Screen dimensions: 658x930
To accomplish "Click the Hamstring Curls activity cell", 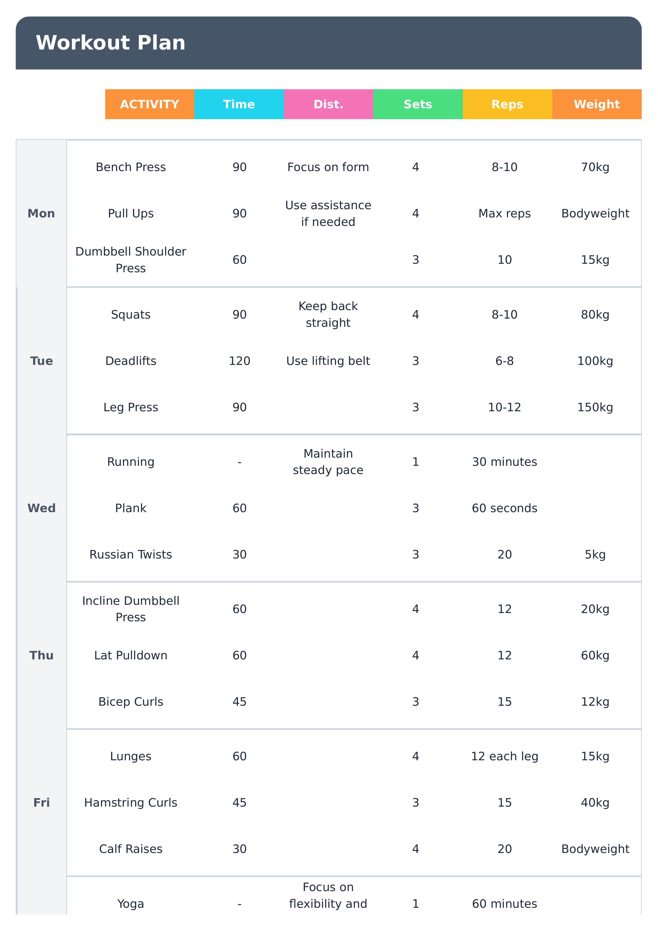I will [x=131, y=802].
